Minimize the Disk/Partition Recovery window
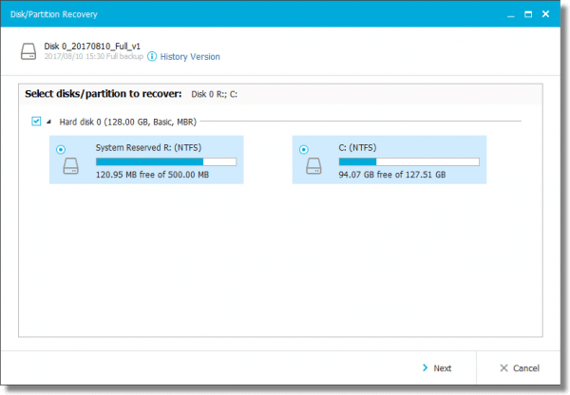This screenshot has height=395, width=570. 511,14
